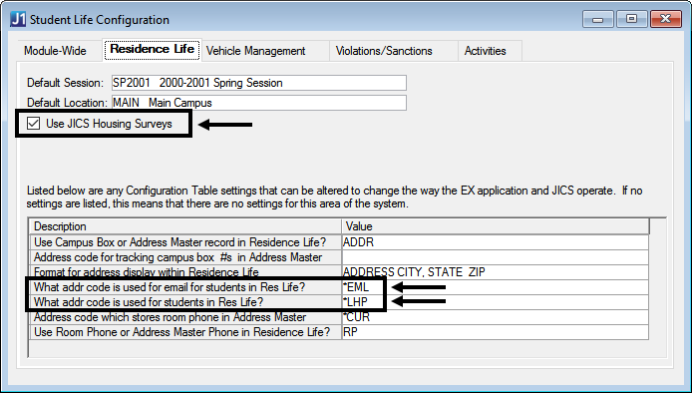
Task: Click the Value column header
Action: pyautogui.click(x=496, y=226)
